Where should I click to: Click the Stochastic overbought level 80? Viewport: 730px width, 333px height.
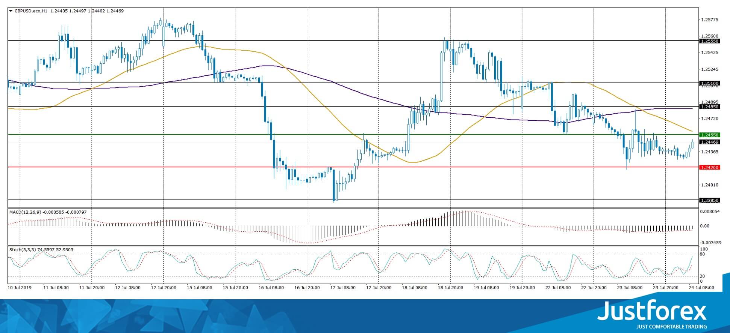[702, 254]
